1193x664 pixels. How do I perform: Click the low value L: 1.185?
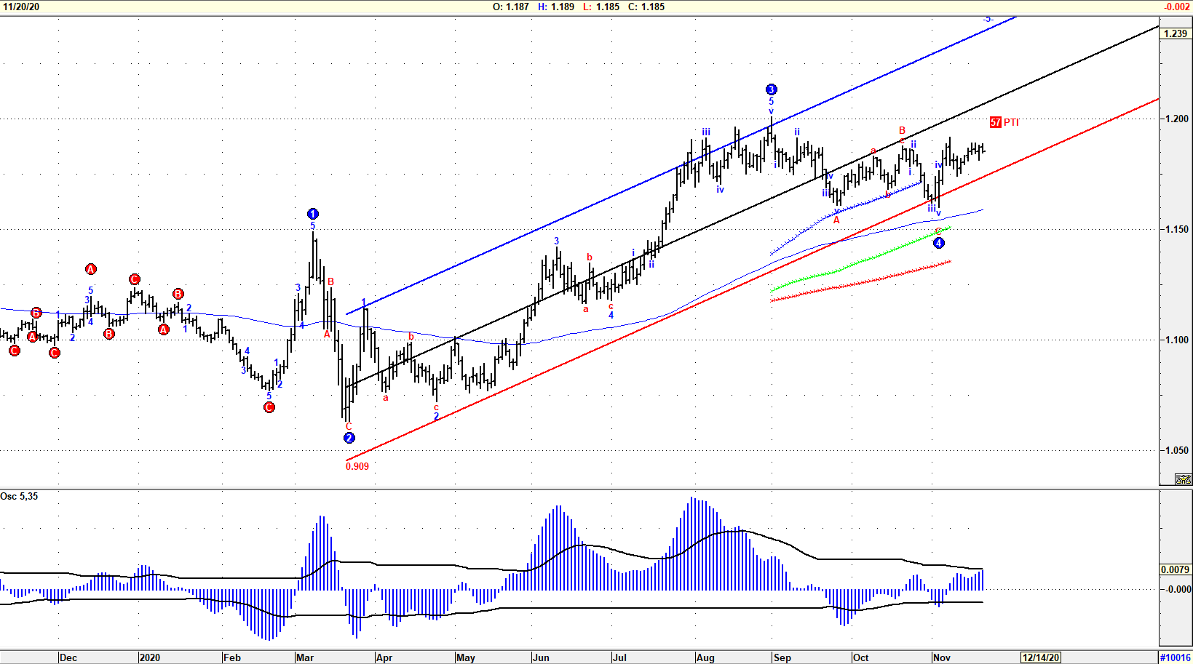click(x=601, y=7)
